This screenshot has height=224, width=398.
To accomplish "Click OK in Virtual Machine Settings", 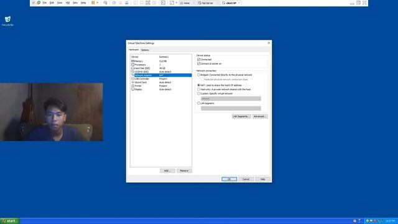I will point(229,179).
